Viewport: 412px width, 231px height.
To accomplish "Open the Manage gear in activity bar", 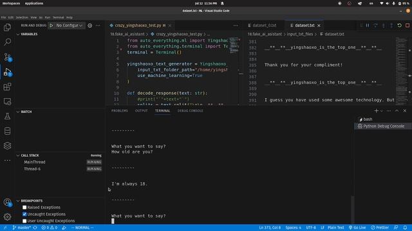I will pos(7,217).
